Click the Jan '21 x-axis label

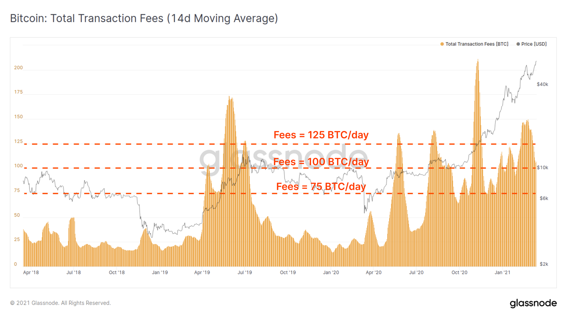[502, 272]
